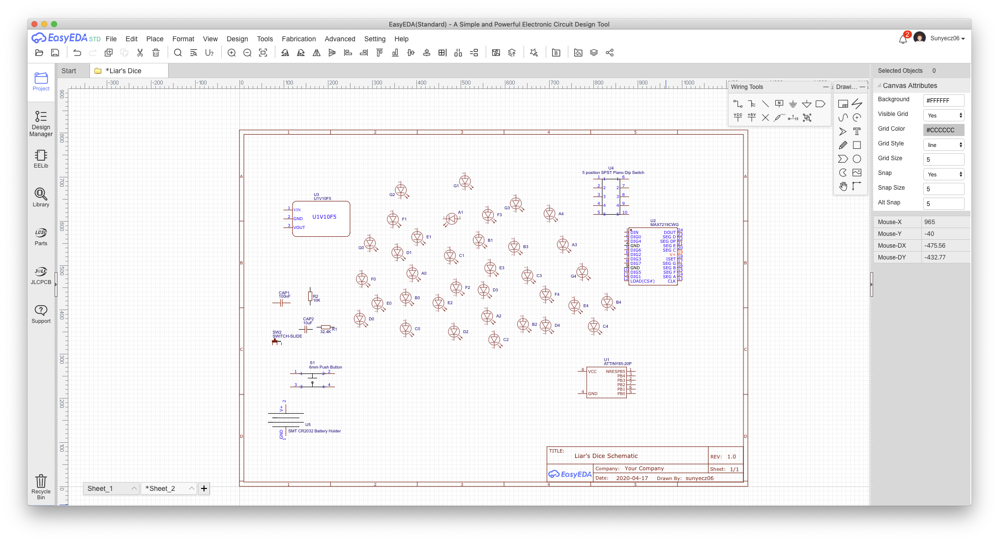This screenshot has width=999, height=542.
Task: Place a VCC net flag
Action: tap(737, 117)
